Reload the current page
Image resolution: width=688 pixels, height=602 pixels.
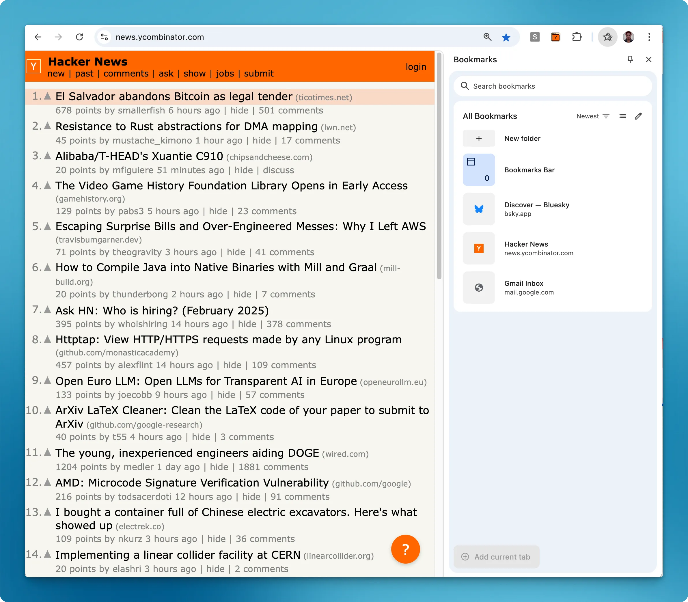click(x=79, y=37)
